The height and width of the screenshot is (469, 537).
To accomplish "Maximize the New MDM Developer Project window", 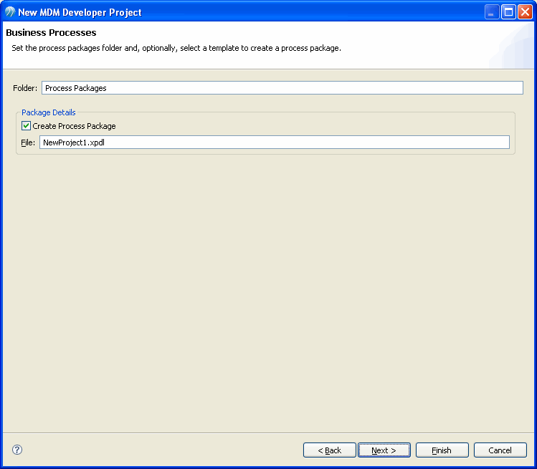I will click(508, 12).
